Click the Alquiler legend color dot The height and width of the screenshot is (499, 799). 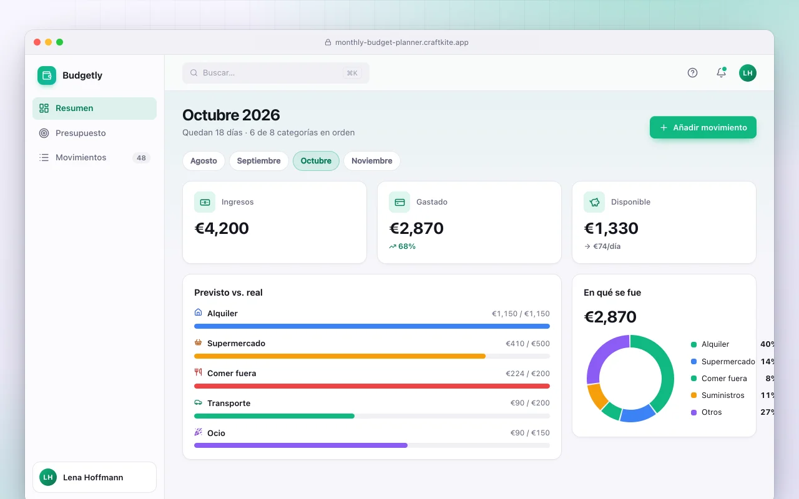[x=694, y=344]
